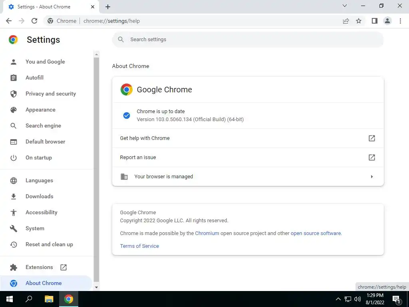Image resolution: width=409 pixels, height=307 pixels.
Task: Select the Settings - About Chrome tab
Action: [51, 7]
